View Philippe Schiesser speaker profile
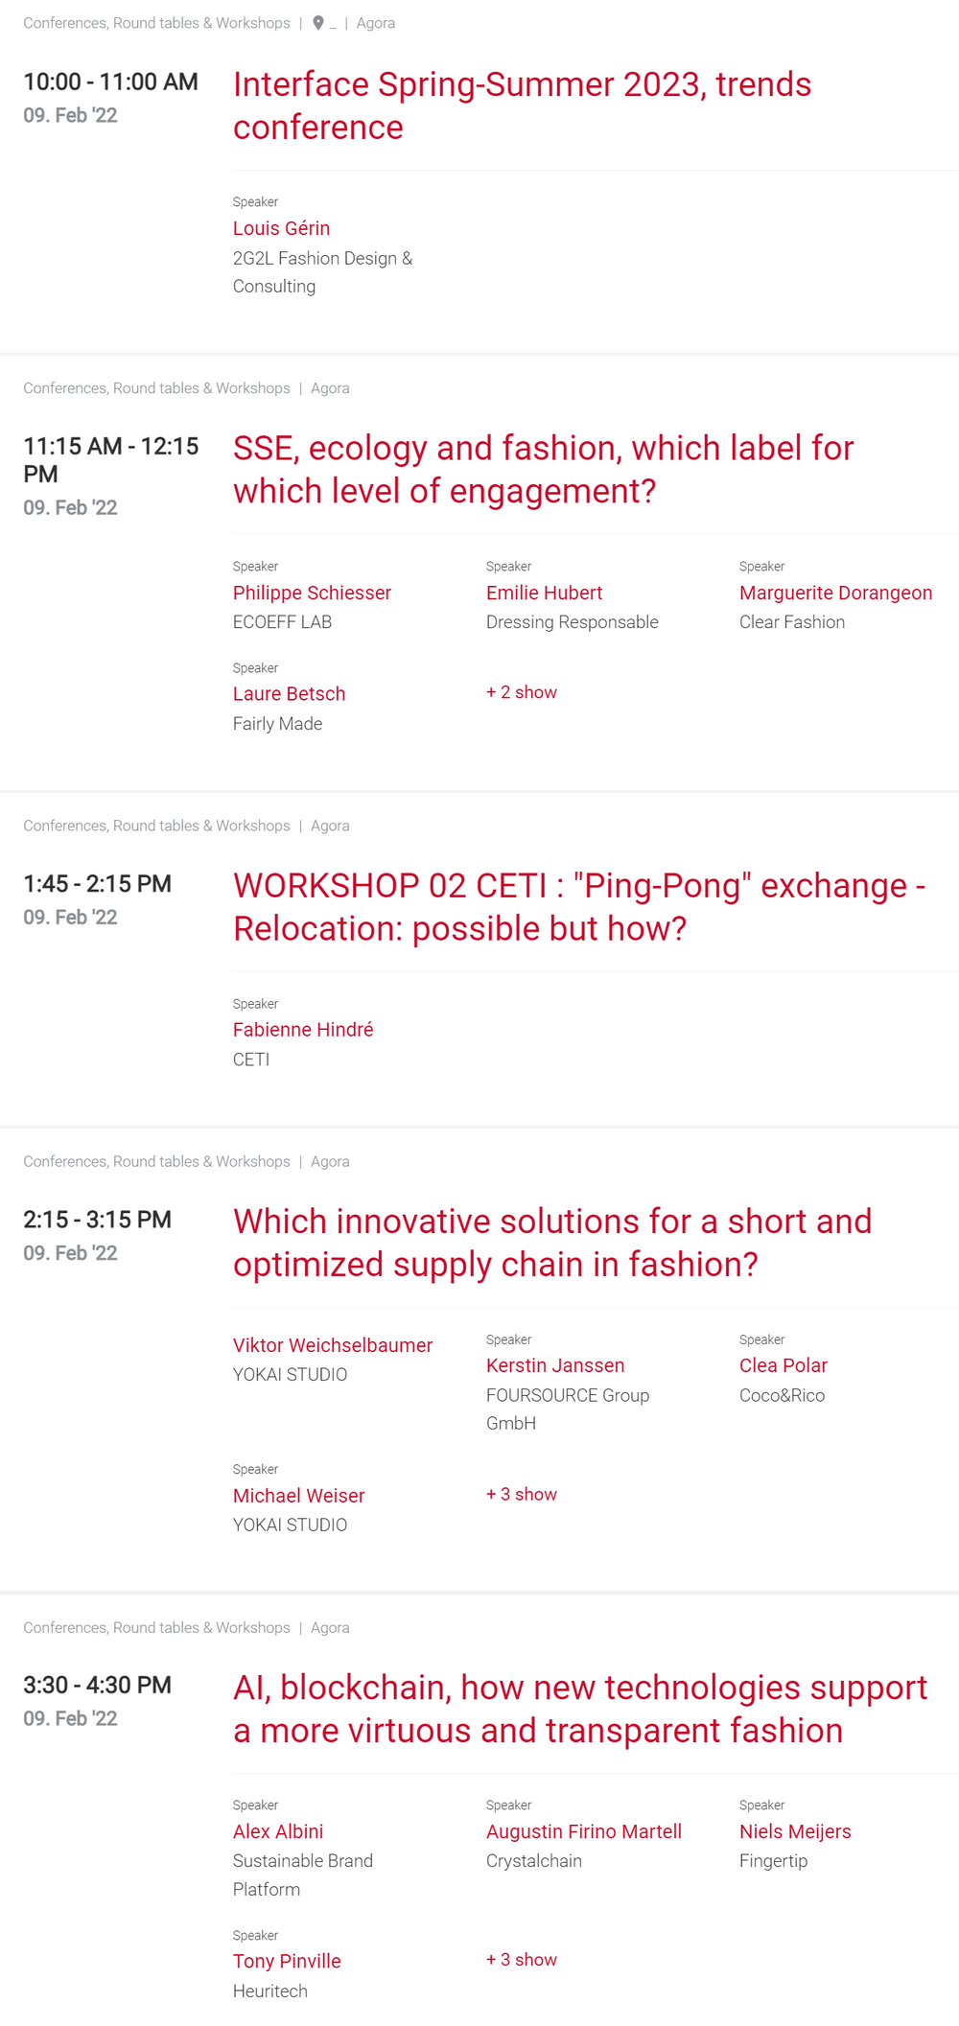959x2026 pixels. tap(312, 593)
